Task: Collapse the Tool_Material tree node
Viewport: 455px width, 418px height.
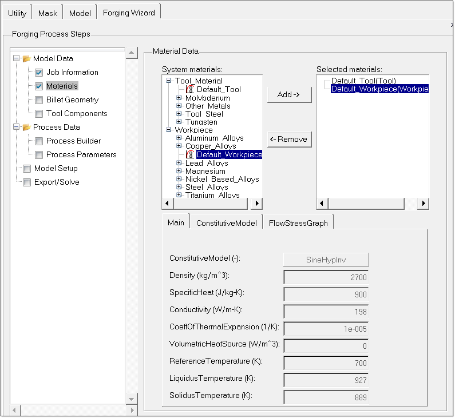Action: 169,81
